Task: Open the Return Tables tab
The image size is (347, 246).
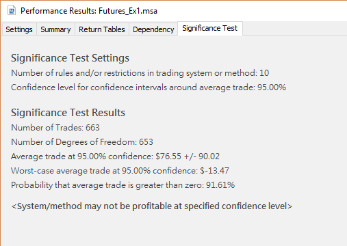Action: 102,29
